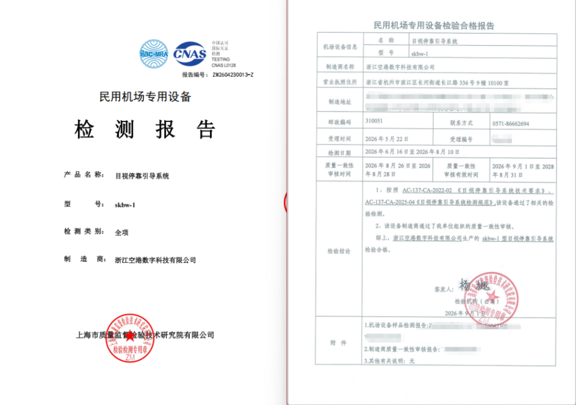
Task: Click the table cell 名称
Action: (386, 40)
